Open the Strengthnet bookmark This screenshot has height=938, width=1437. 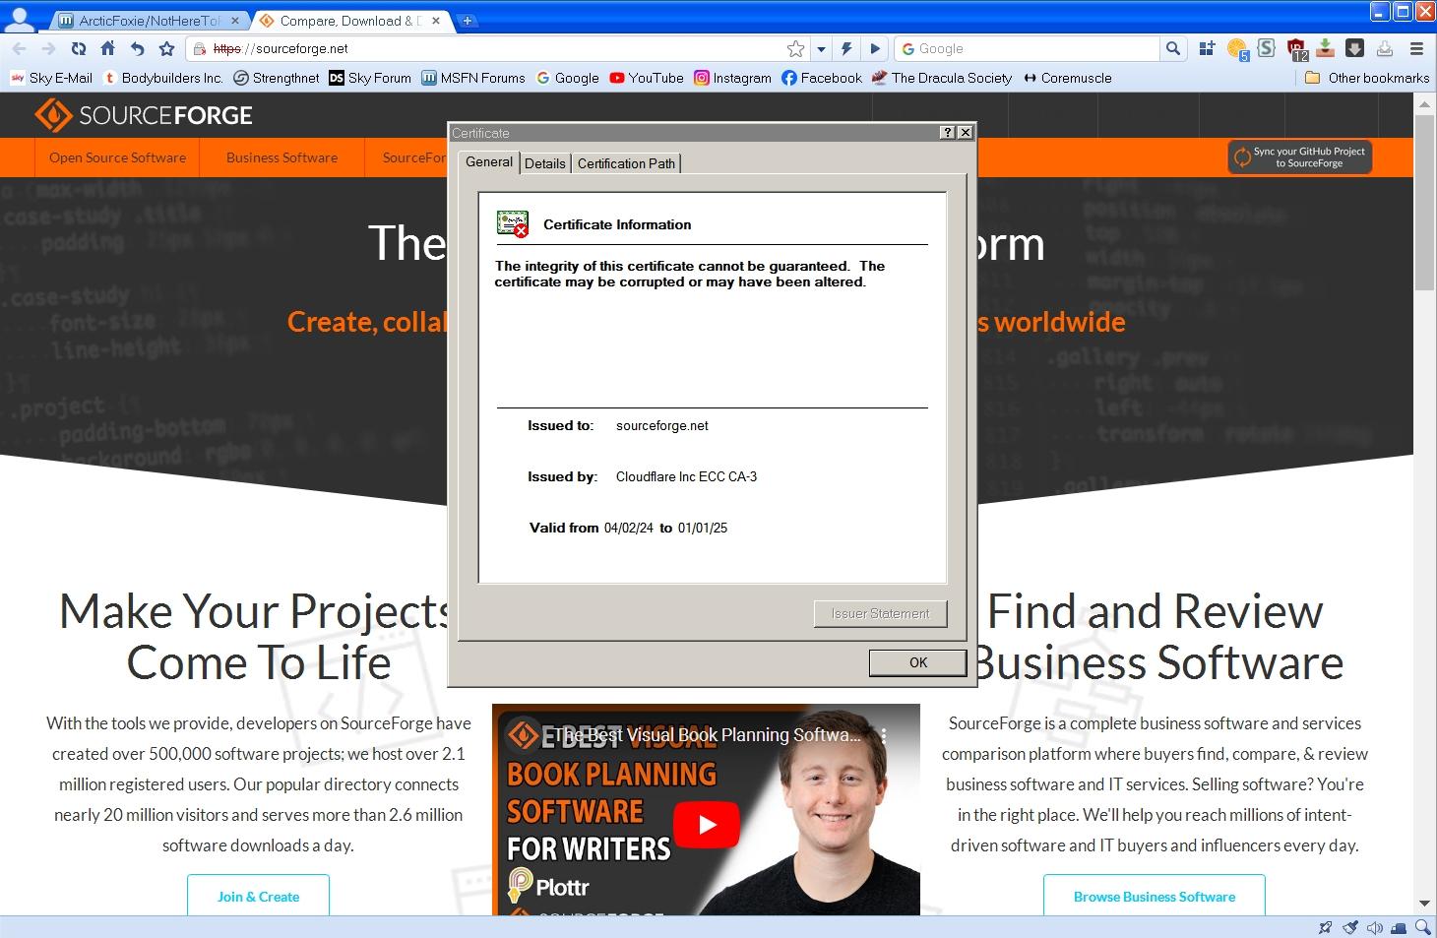coord(277,78)
